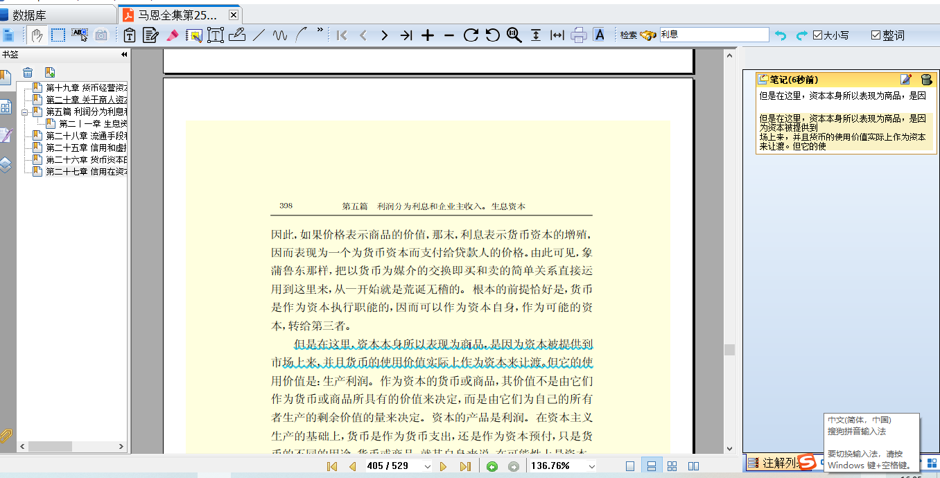Select the arc curve tool
The height and width of the screenshot is (478, 940).
(x=302, y=35)
